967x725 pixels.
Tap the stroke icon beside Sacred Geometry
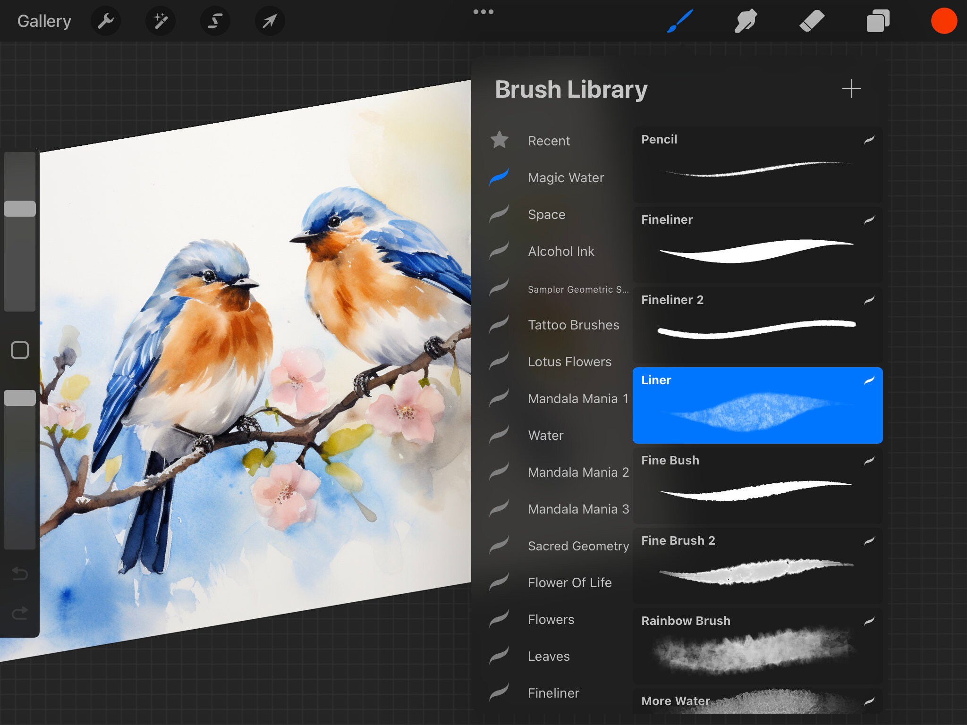pyautogui.click(x=499, y=545)
